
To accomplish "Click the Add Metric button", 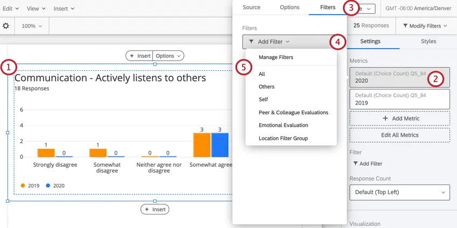I will point(399,118).
